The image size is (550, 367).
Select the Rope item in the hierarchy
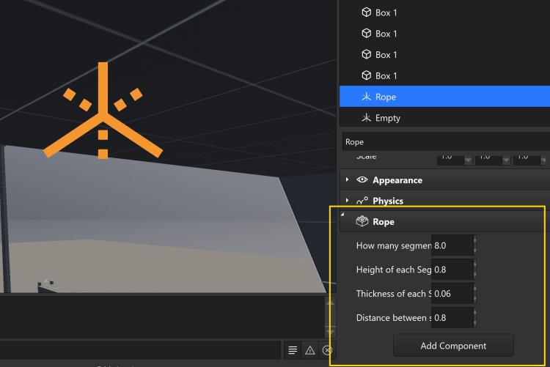click(x=386, y=97)
